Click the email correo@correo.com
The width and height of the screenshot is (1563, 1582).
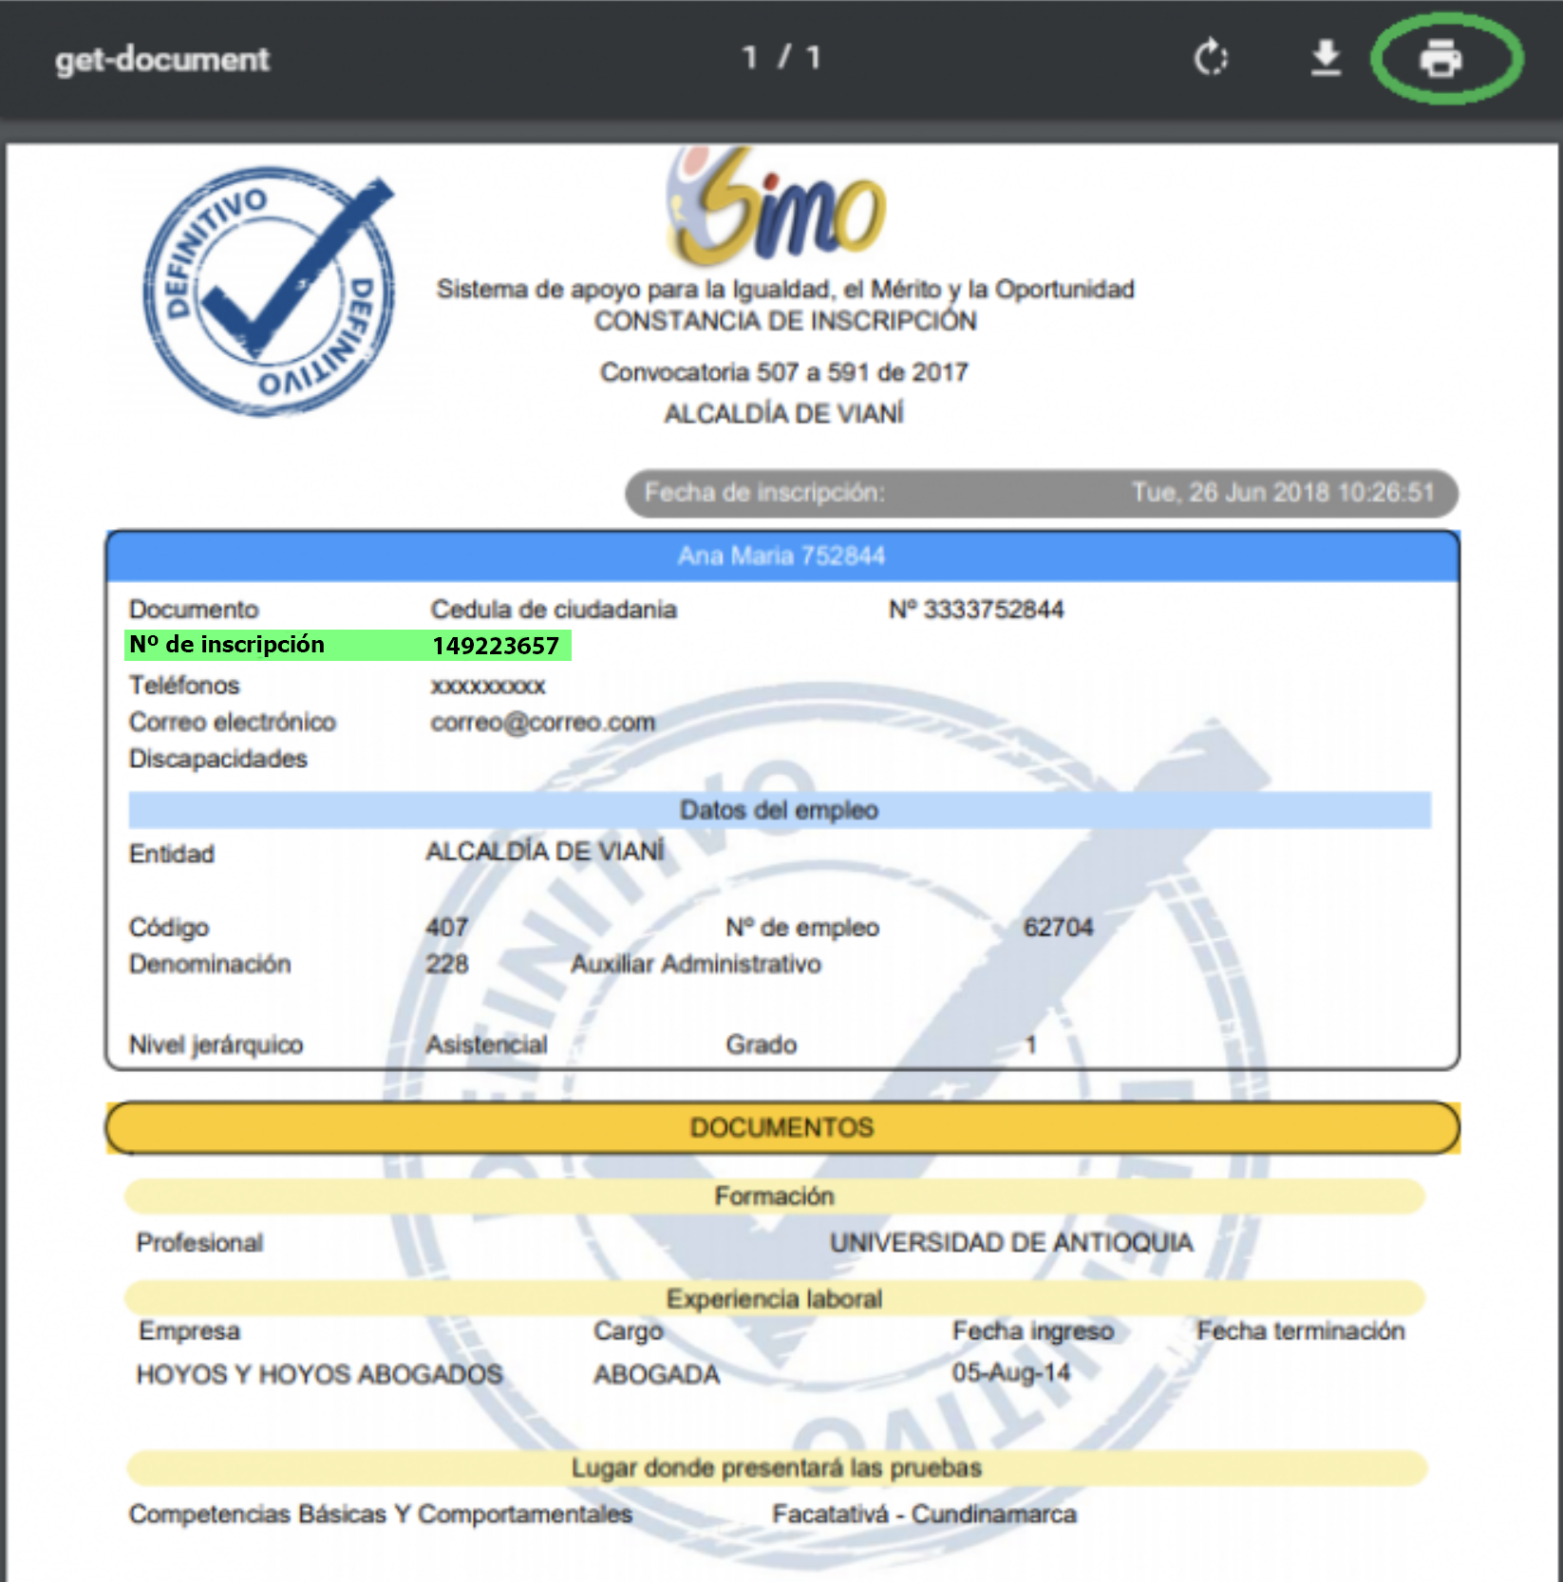[x=542, y=723]
